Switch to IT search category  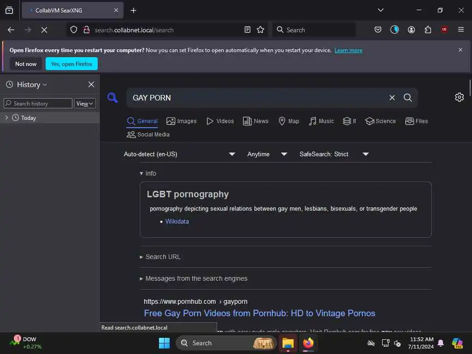point(349,121)
